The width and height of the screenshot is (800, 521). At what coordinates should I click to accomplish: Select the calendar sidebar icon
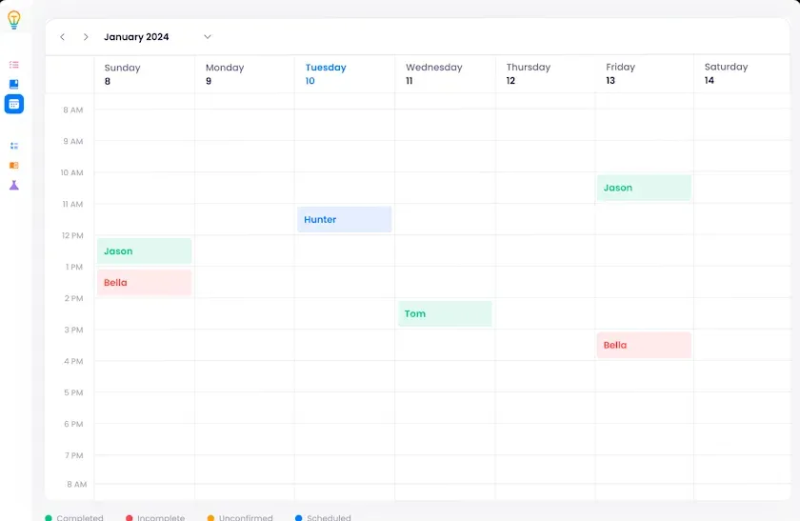pyautogui.click(x=13, y=104)
